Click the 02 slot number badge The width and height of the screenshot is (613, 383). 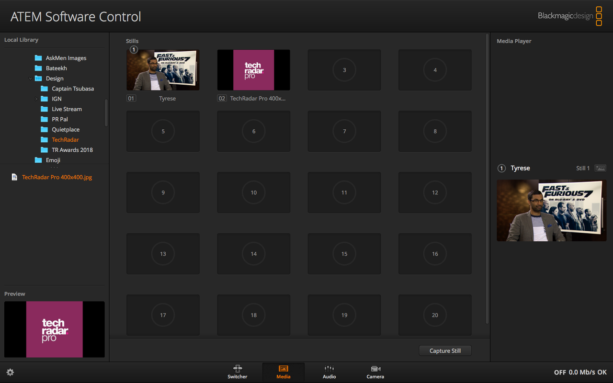tap(222, 99)
